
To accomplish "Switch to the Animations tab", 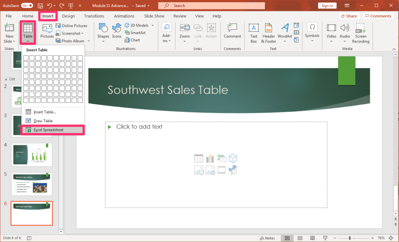I will [124, 16].
